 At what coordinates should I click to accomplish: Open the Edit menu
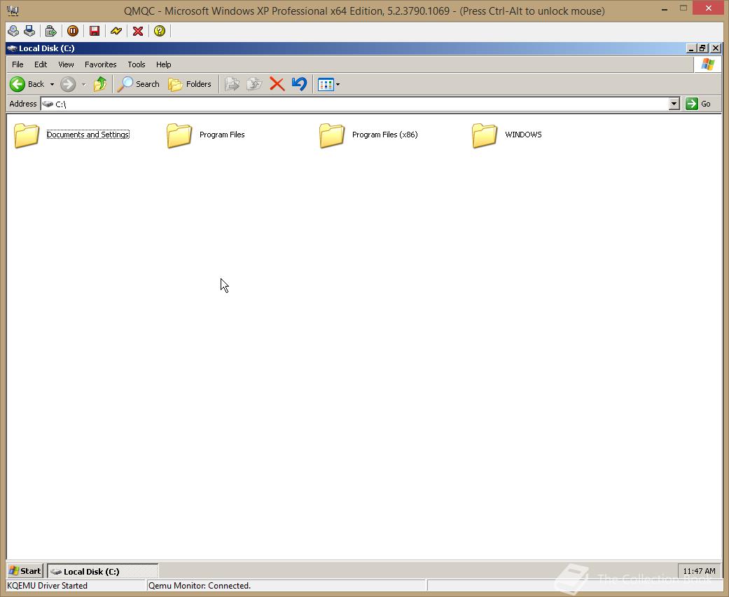(41, 64)
